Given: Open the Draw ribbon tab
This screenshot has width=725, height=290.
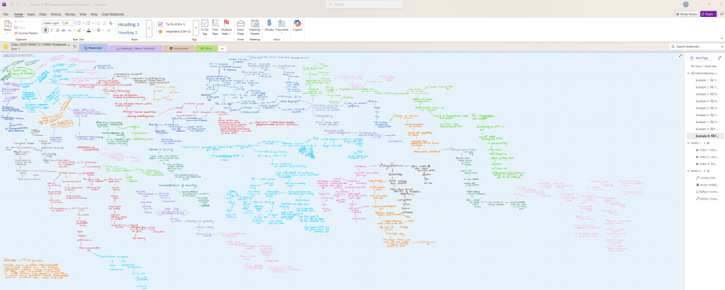Looking at the screenshot, I should 43,13.
